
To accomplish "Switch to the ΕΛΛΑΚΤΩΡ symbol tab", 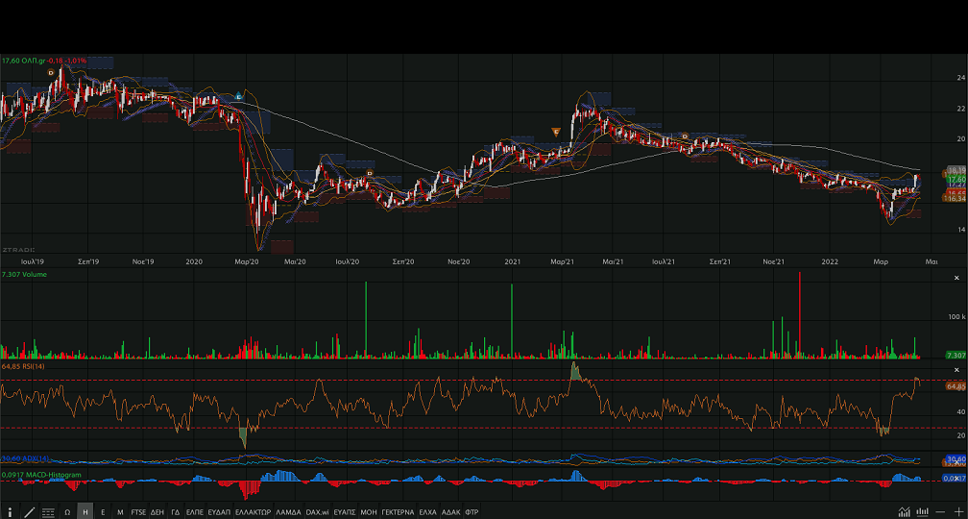I will pos(254,511).
